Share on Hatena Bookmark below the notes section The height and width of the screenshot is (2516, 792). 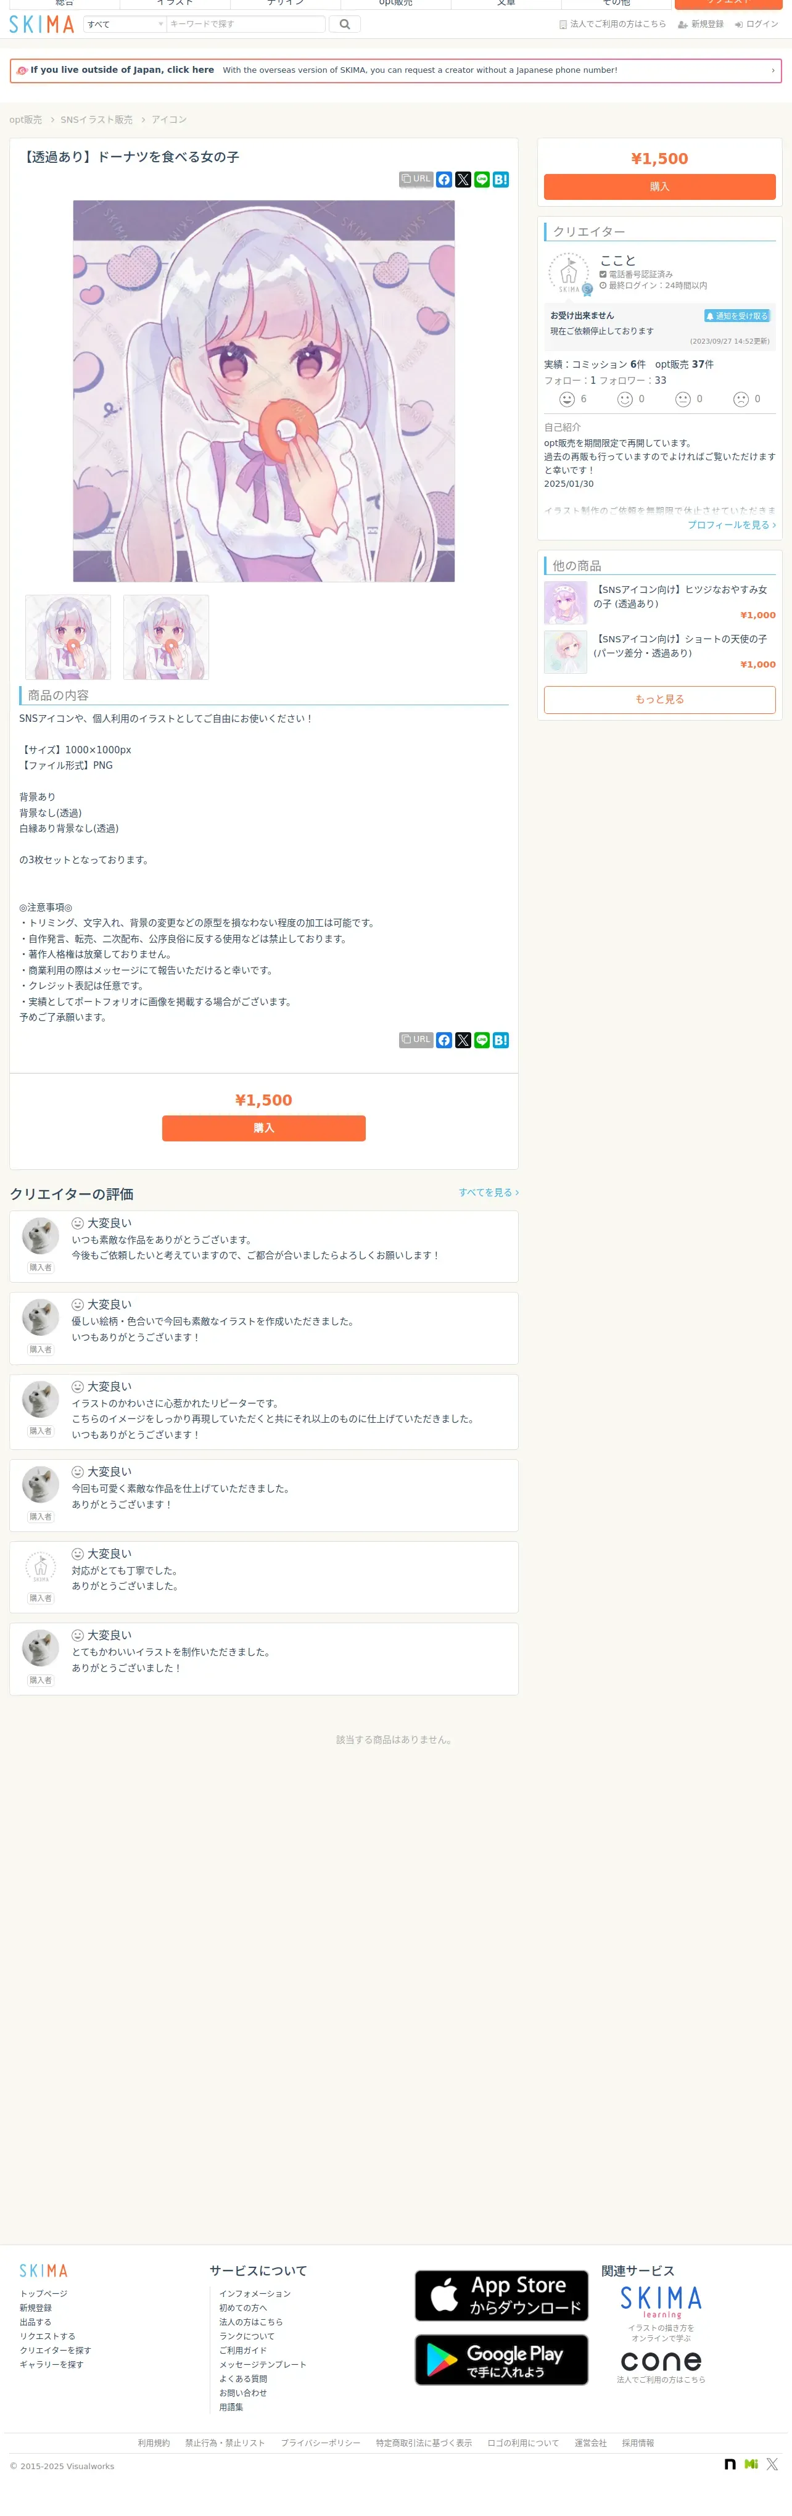[x=501, y=1040]
